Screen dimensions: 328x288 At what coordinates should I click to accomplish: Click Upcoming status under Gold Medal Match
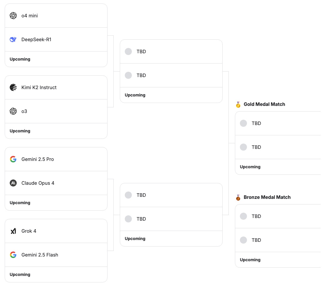[250, 167]
